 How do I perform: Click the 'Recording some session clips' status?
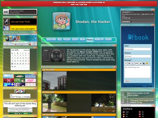(x=138, y=15)
